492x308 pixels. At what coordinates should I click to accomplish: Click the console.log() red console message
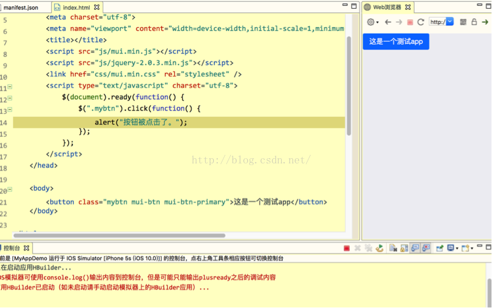[138, 278]
